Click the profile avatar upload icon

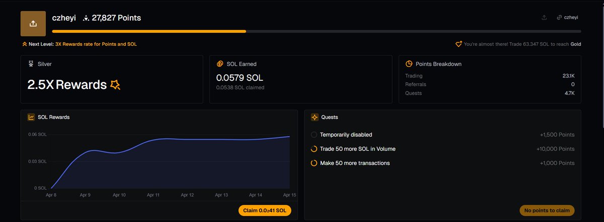(x=33, y=24)
